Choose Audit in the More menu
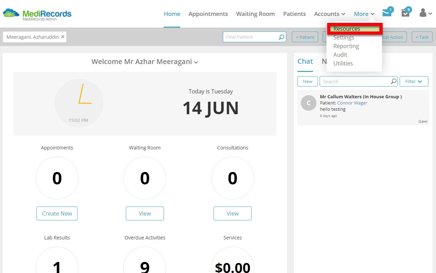436x273 pixels. coord(340,55)
